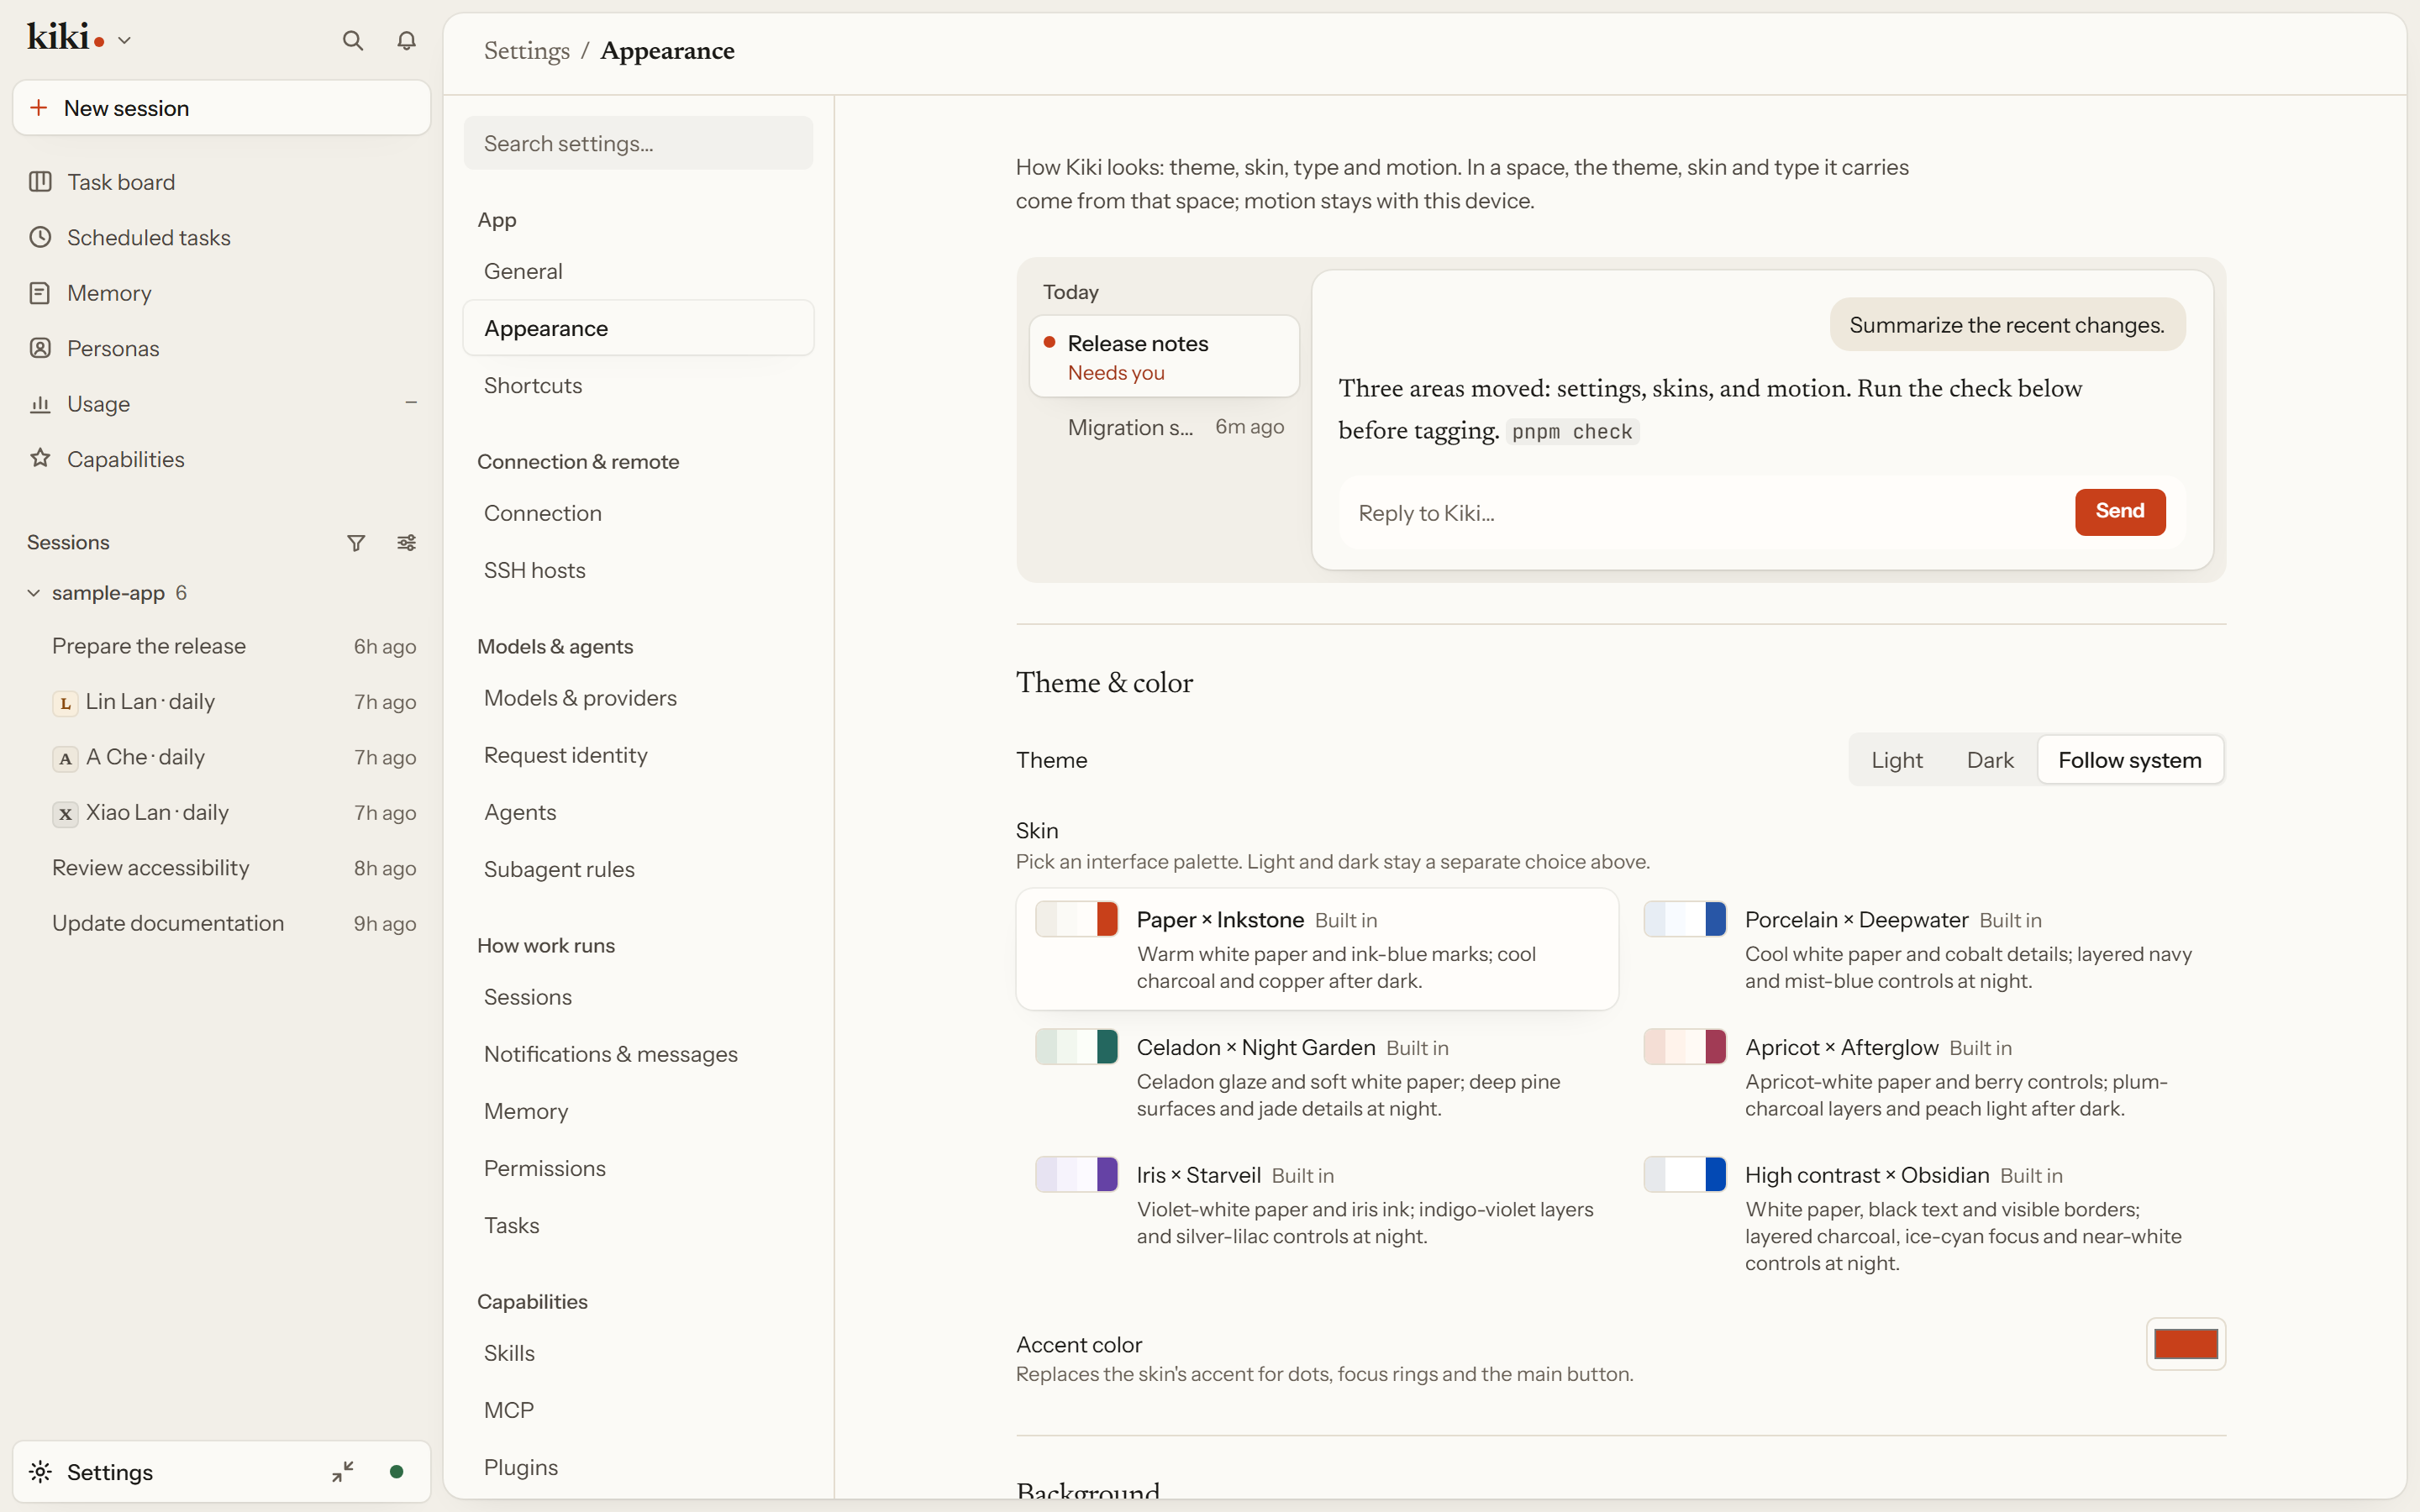Select the Light theme option
The width and height of the screenshot is (2420, 1512).
pyautogui.click(x=1896, y=760)
